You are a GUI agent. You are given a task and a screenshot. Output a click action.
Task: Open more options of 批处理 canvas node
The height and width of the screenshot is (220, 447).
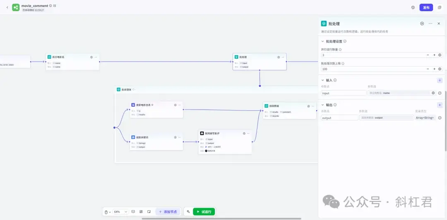click(283, 57)
